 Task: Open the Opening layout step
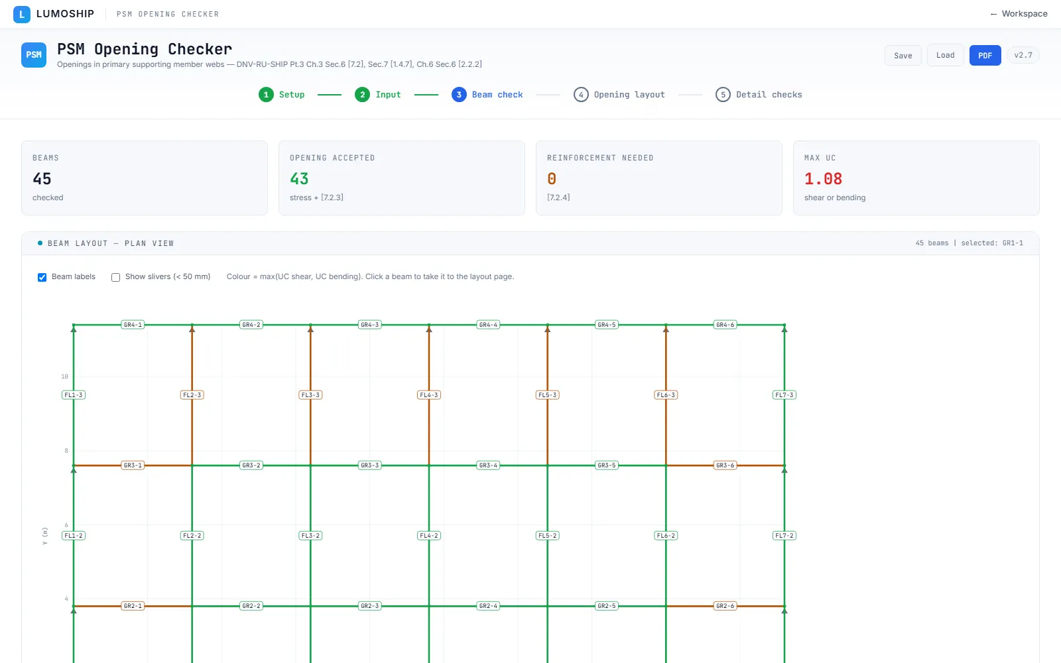click(x=619, y=95)
